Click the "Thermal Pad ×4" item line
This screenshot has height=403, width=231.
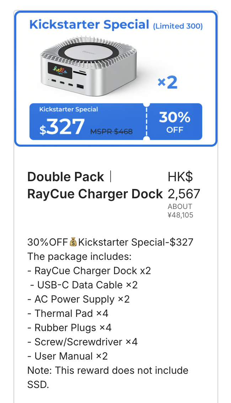(68, 314)
